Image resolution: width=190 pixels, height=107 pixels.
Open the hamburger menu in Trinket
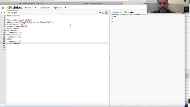point(3,8)
